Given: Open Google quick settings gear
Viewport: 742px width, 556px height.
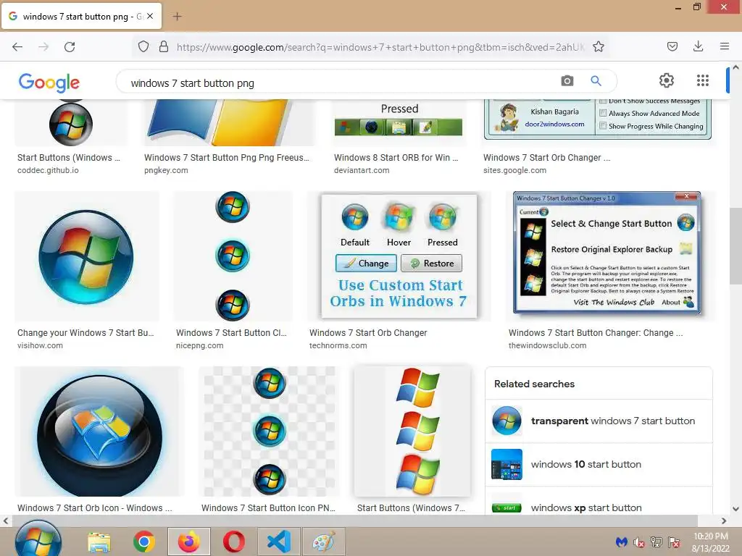Looking at the screenshot, I should tap(667, 80).
